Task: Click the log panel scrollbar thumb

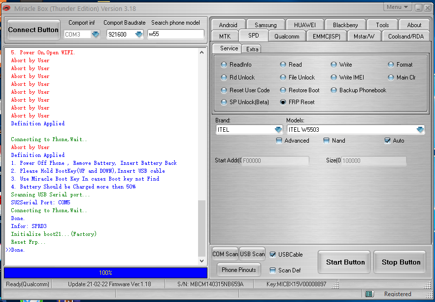Action: (201, 228)
